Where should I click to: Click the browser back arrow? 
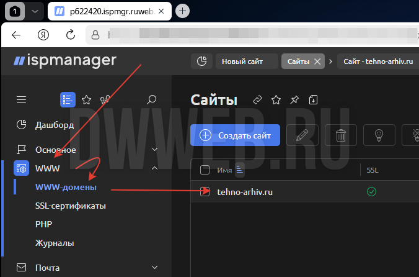pos(16,35)
